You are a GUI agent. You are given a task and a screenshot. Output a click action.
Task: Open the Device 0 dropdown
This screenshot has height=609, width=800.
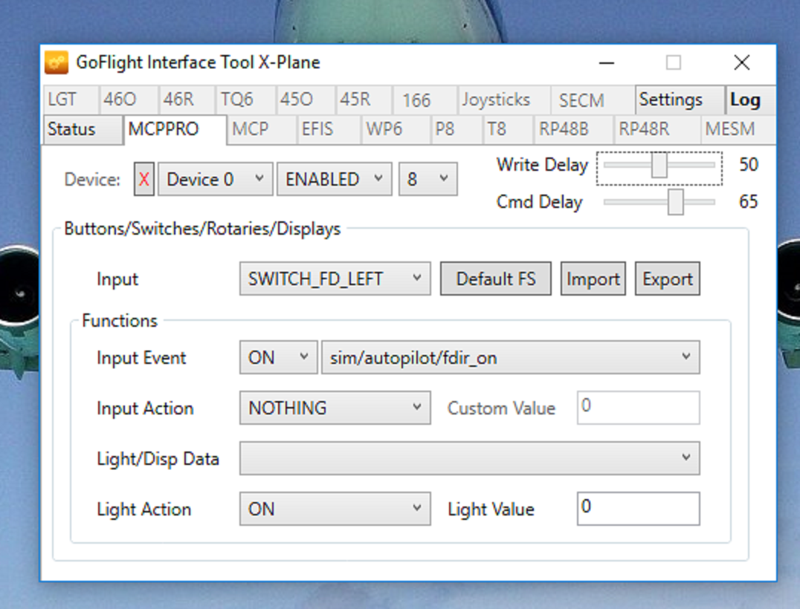click(215, 180)
